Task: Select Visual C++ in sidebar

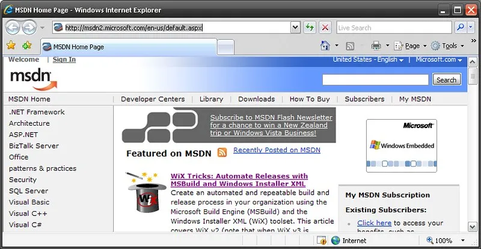Action: click(28, 214)
